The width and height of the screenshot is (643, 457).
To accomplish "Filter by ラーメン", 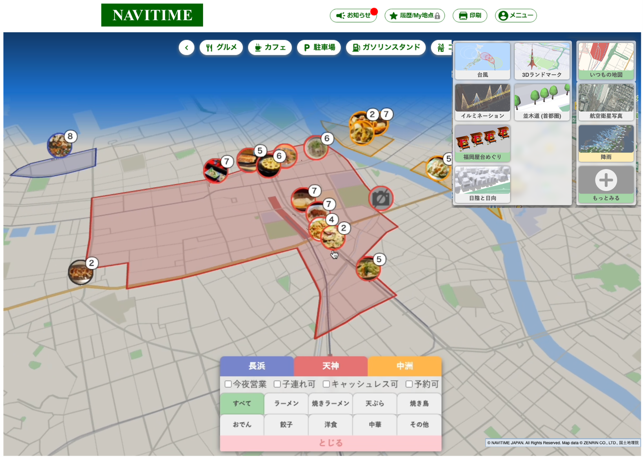I will pos(286,404).
